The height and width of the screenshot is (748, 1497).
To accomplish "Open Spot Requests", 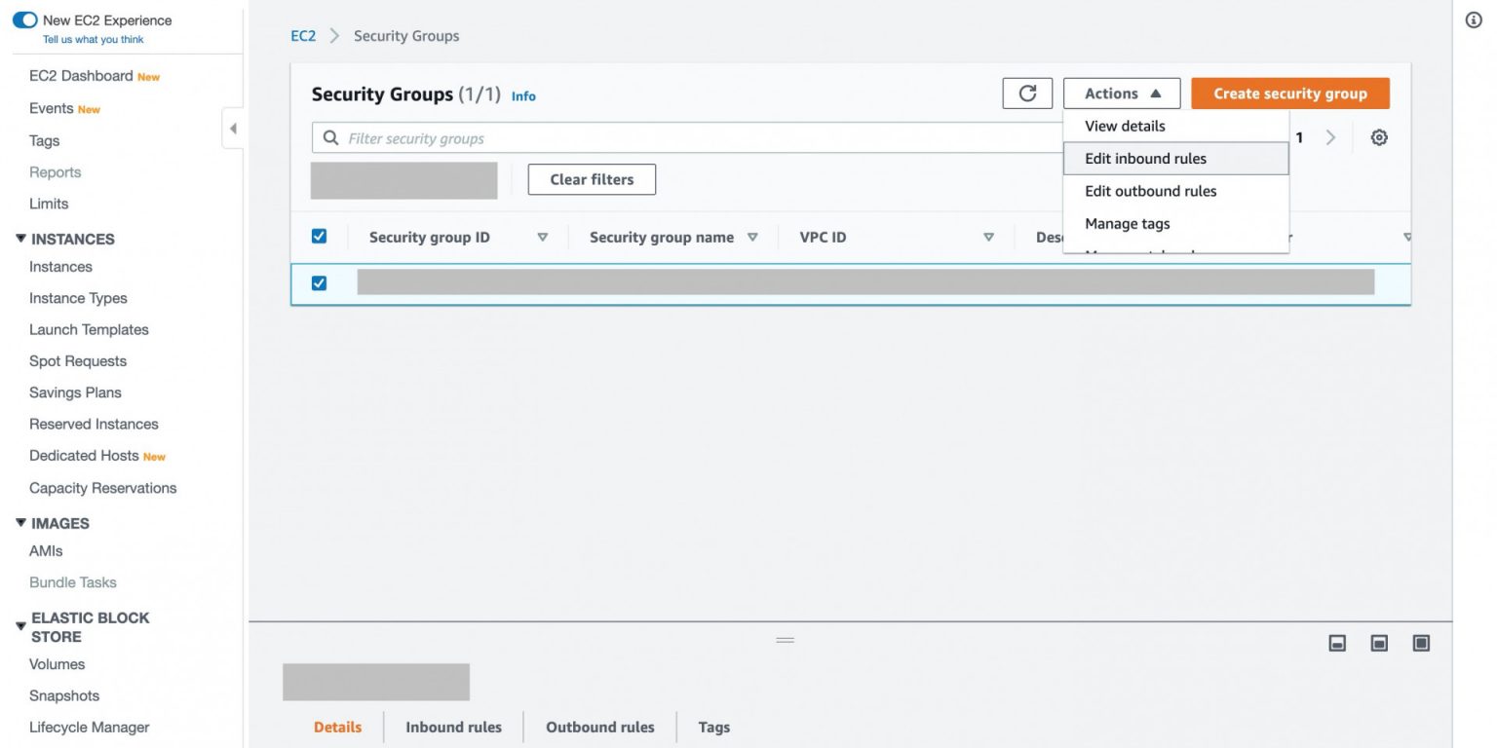I will 78,360.
